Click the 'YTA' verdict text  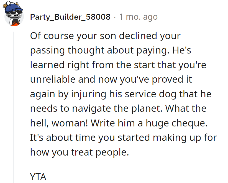(x=38, y=177)
